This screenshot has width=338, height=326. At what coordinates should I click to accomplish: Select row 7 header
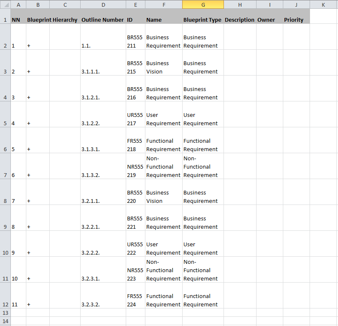[5, 166]
